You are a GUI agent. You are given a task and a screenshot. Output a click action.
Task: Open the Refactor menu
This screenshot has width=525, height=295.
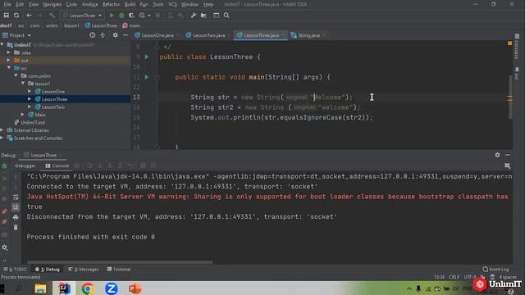111,4
